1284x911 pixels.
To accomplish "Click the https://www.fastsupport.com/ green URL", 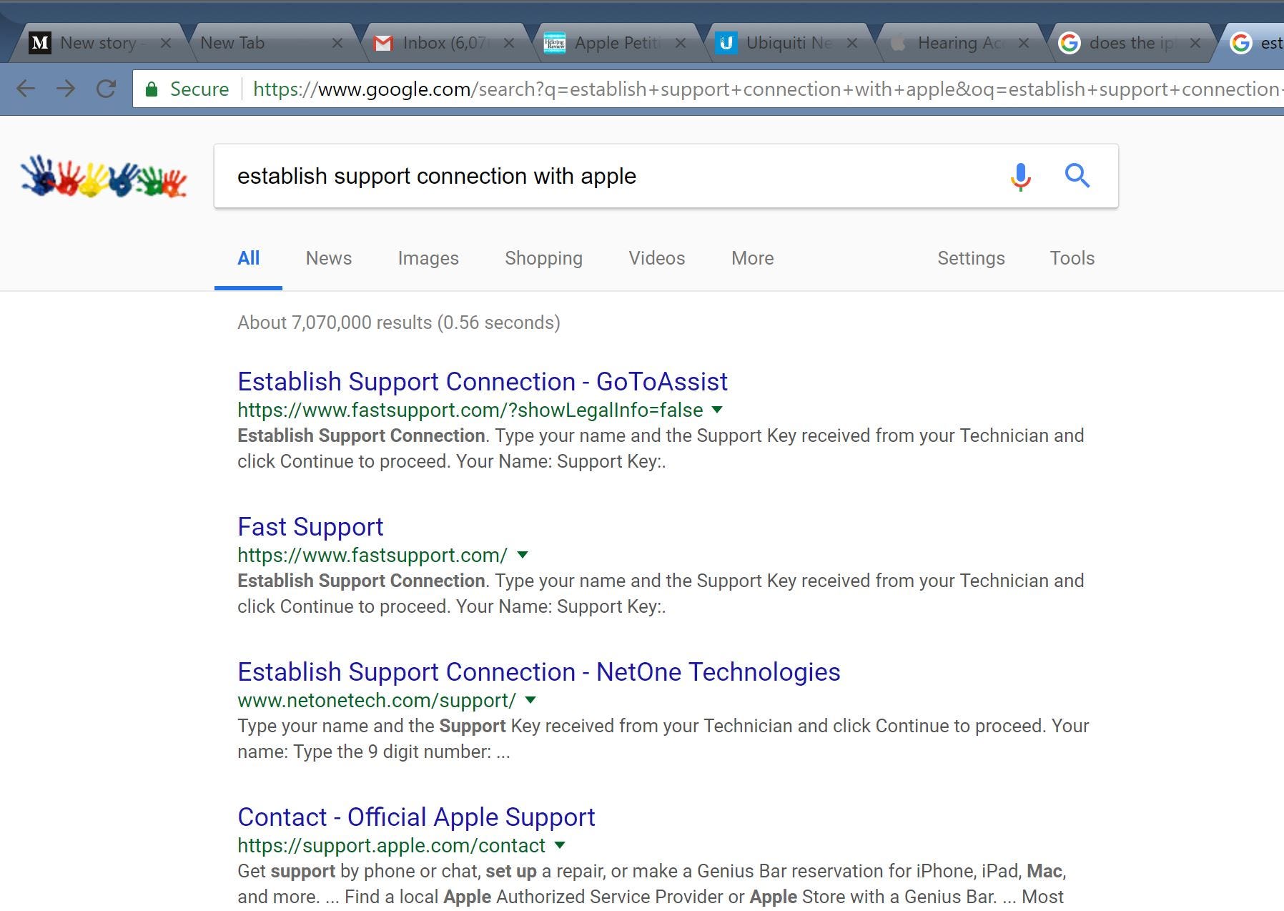I will pyautogui.click(x=372, y=555).
